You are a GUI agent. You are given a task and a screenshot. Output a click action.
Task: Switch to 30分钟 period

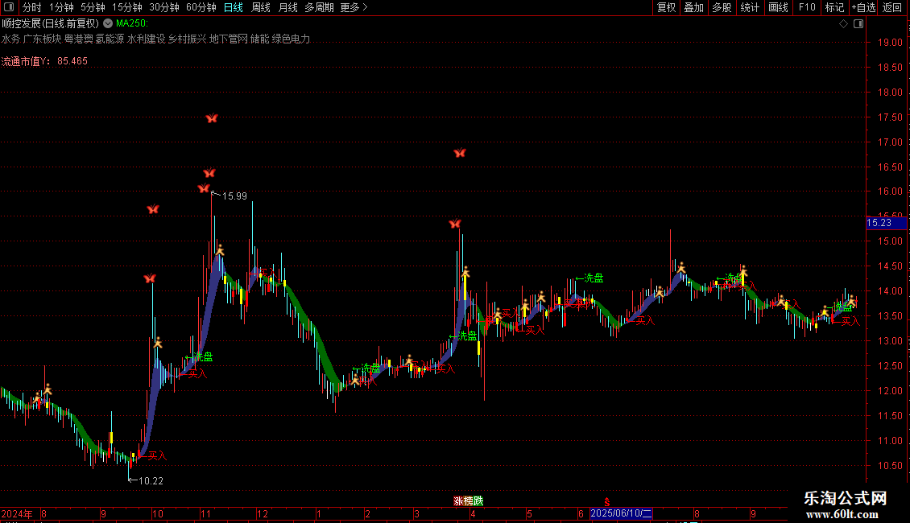164,7
